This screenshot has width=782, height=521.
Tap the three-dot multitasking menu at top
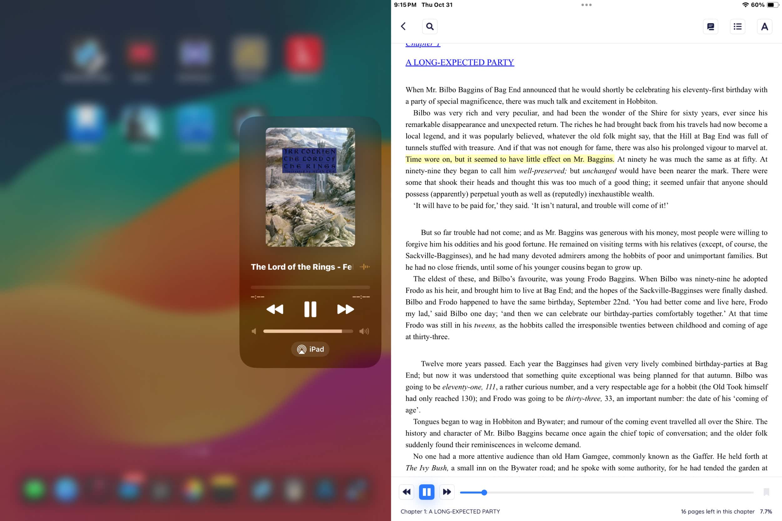click(x=586, y=5)
